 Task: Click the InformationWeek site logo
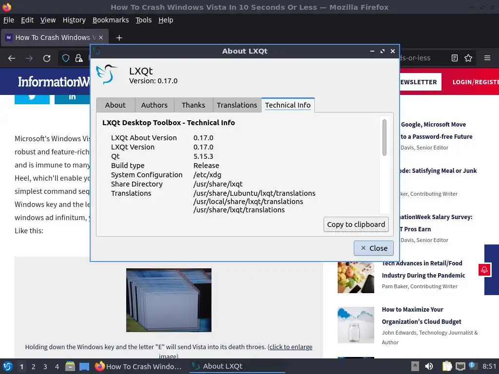(54, 82)
